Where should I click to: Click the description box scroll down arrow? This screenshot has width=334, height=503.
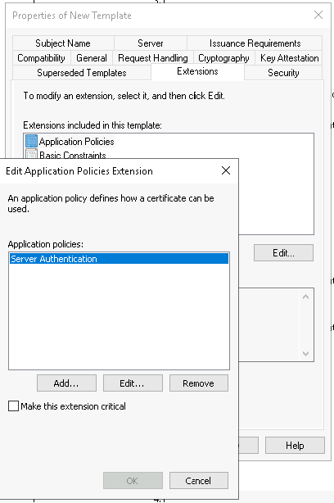pos(305,354)
